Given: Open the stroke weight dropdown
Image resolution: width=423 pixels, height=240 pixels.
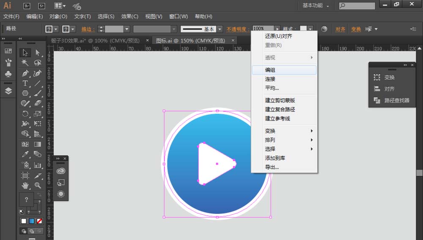Looking at the screenshot, I should click(x=127, y=29).
